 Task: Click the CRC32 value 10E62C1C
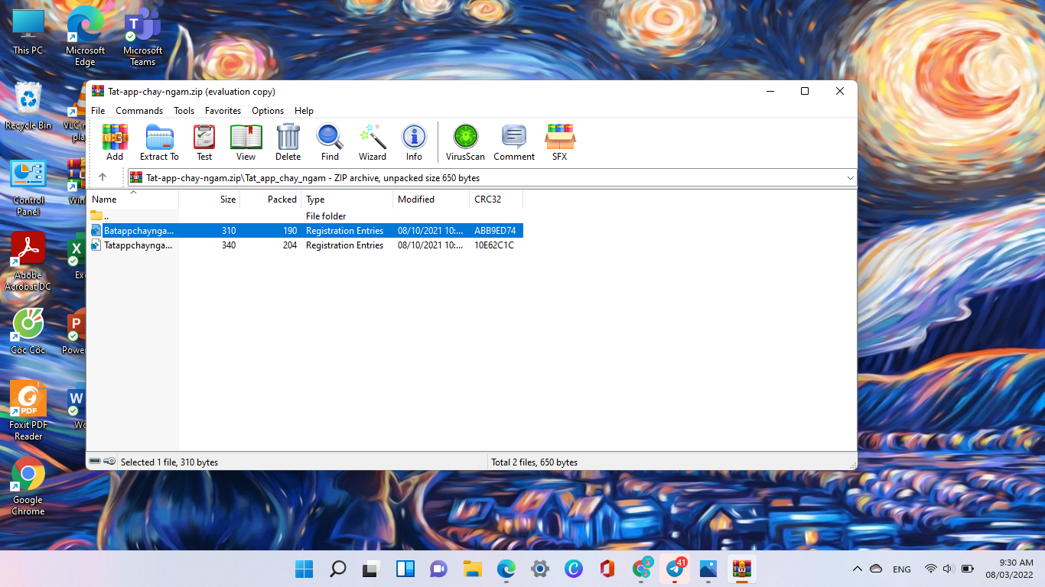click(x=494, y=245)
